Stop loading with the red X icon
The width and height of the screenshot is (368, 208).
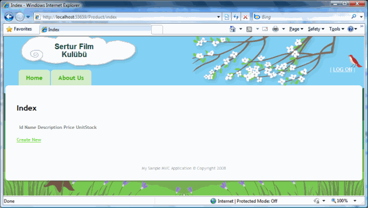click(245, 17)
